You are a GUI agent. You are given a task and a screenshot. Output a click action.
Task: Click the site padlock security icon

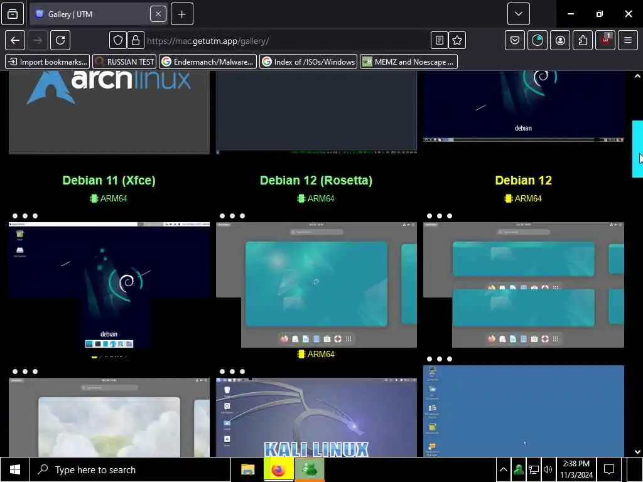[136, 40]
